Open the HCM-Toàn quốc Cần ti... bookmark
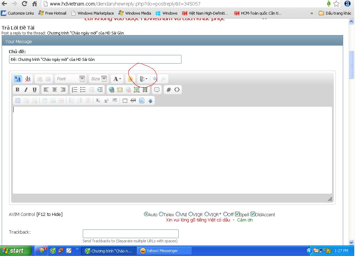 click(258, 13)
